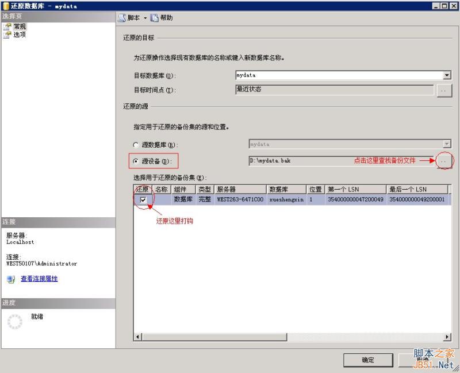Open the 源数据库 combo box dropdown
Screen dimensions: 460x373
click(x=447, y=144)
